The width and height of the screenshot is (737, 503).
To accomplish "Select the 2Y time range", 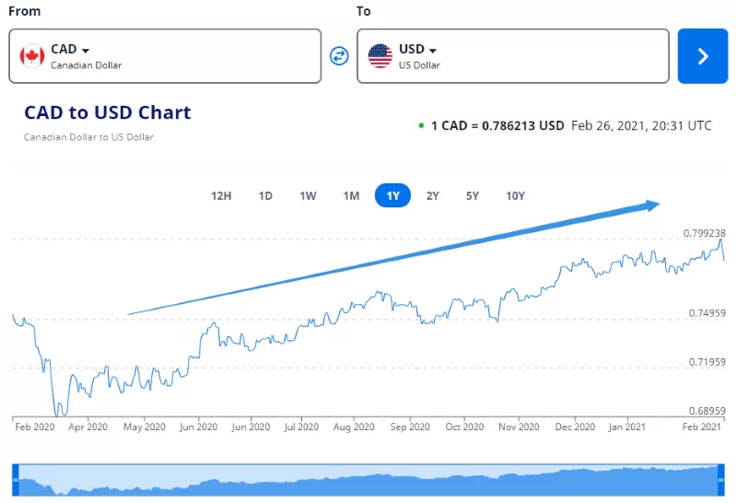I will [x=432, y=195].
